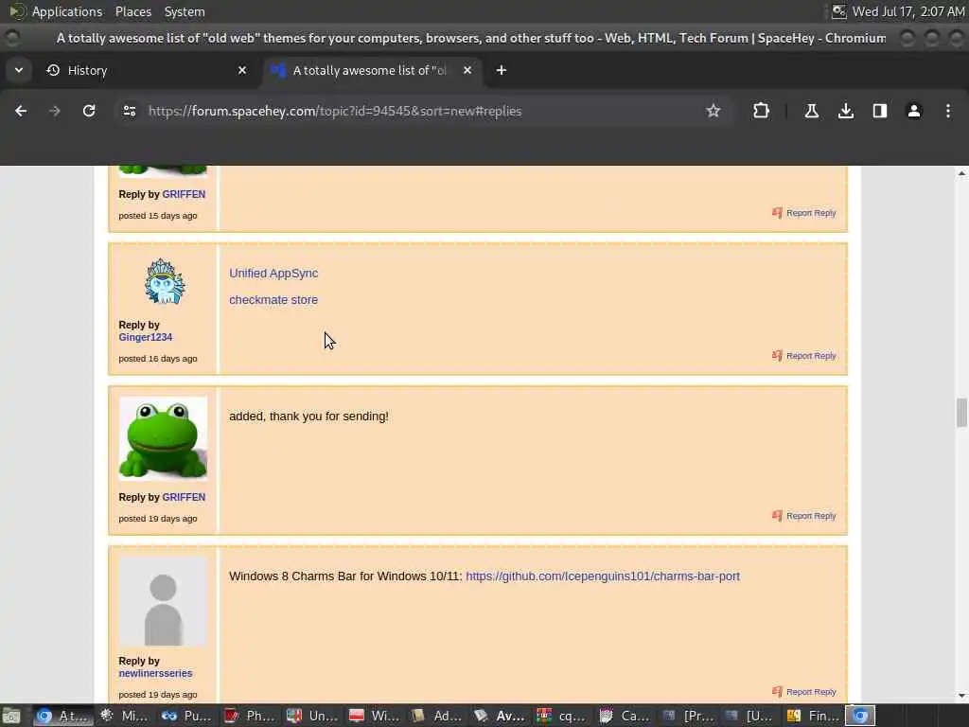
Task: Click the flag icon in Ginger1234's report link
Action: 778,356
